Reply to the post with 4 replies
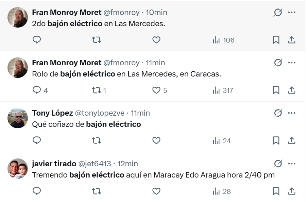This screenshot has height=202, width=308. tap(37, 90)
